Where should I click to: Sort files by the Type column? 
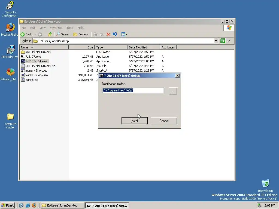[111, 47]
